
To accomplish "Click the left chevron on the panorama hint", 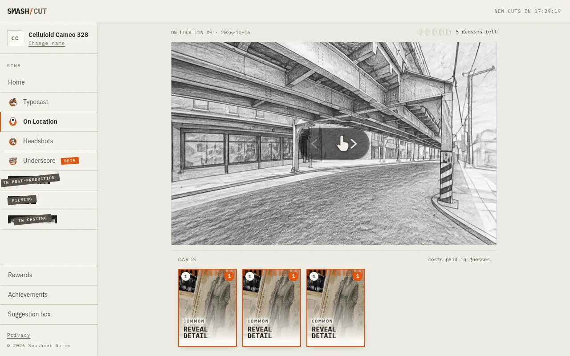I will [x=314, y=144].
